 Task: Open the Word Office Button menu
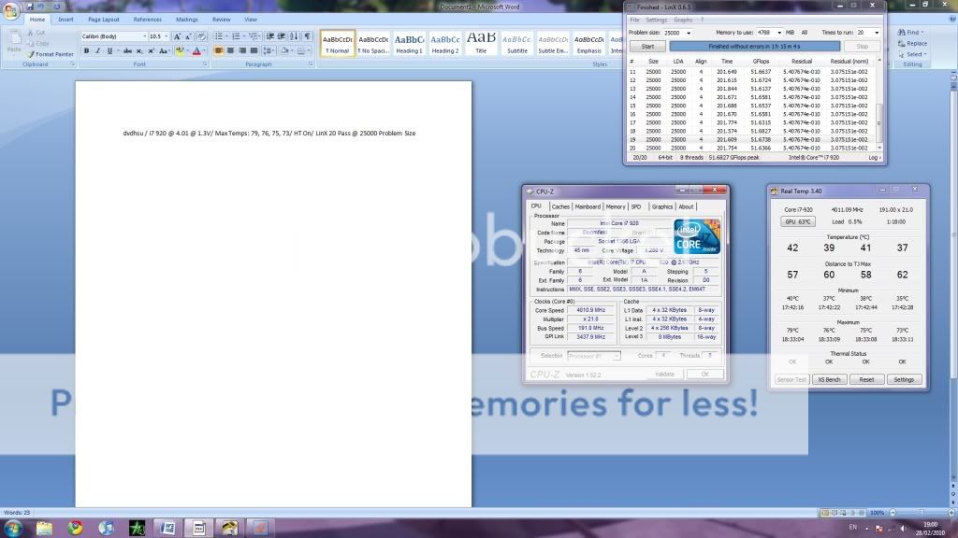[x=10, y=11]
